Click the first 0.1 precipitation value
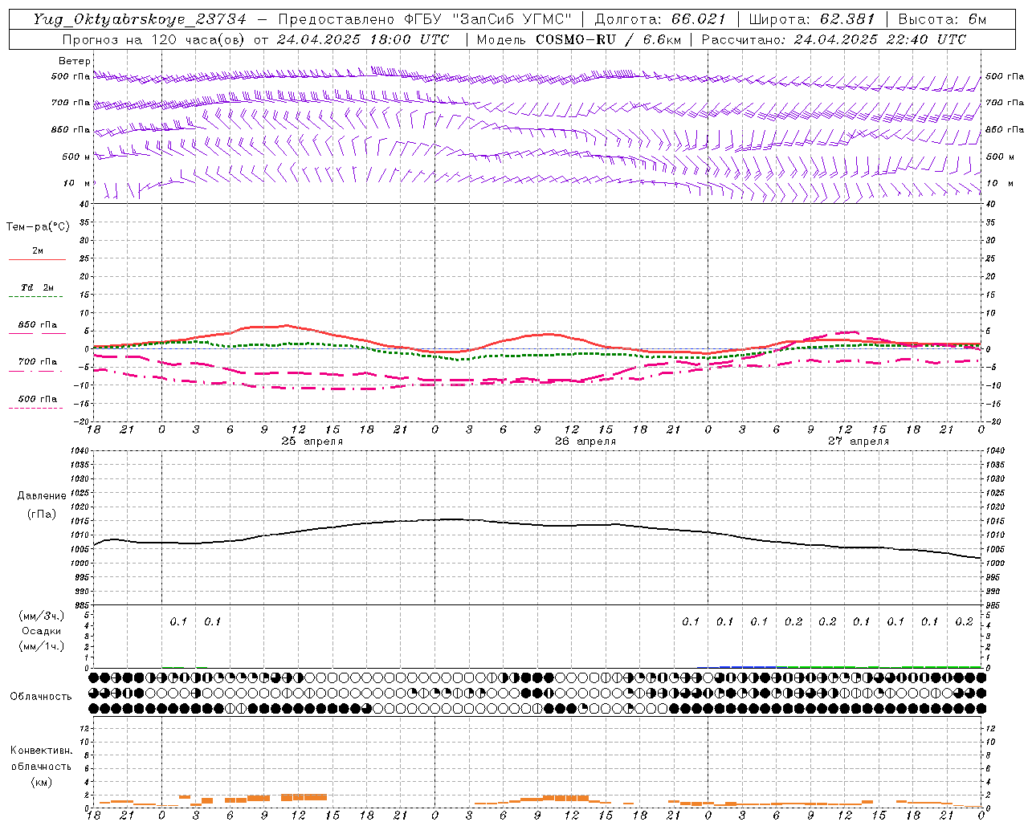Screen dimensions: 1028x822 coord(178,621)
